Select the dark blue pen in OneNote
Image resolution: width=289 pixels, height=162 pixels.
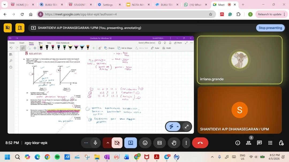click(59, 48)
